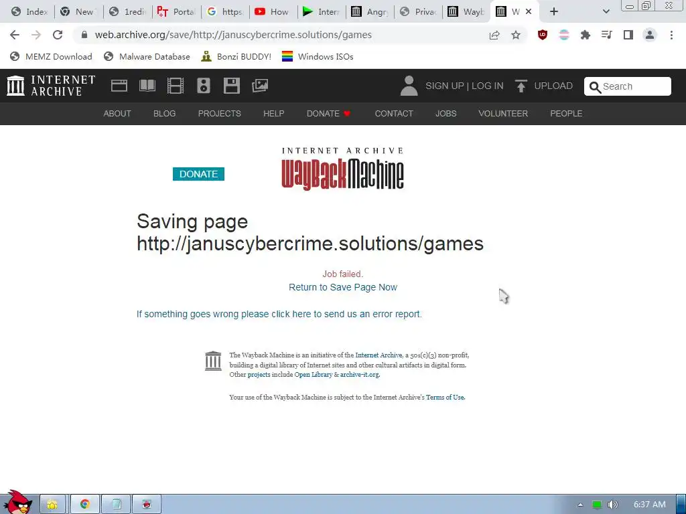The height and width of the screenshot is (514, 686).
Task: Switch to the Portal tab
Action: pos(176,12)
